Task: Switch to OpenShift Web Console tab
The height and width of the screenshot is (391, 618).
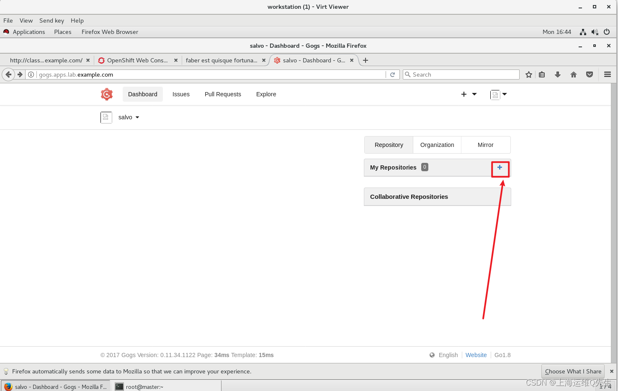Action: [137, 60]
